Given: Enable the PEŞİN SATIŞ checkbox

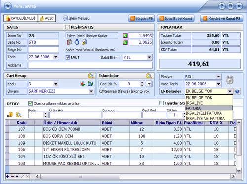Looking at the screenshot, I should click(x=68, y=27).
